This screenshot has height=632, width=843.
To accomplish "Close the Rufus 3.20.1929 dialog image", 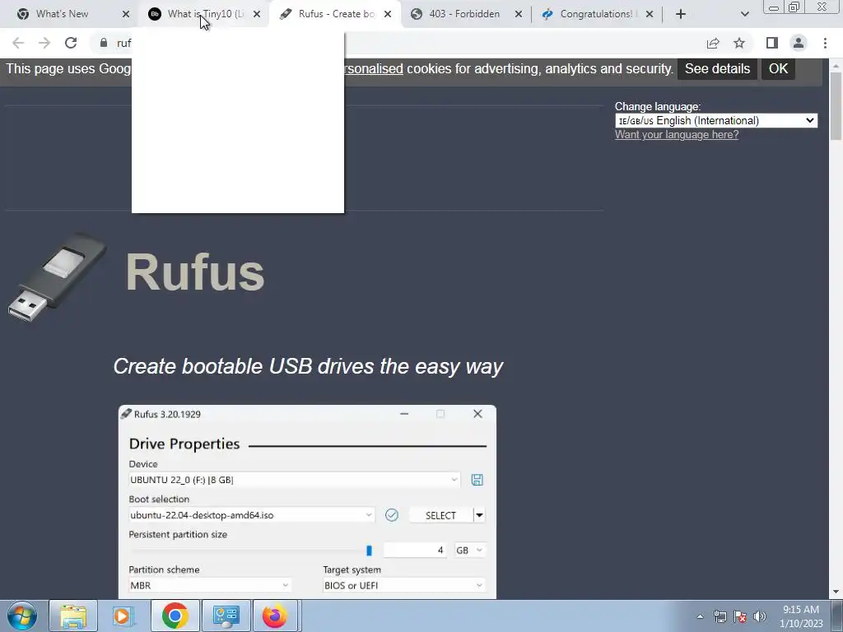I will point(477,414).
